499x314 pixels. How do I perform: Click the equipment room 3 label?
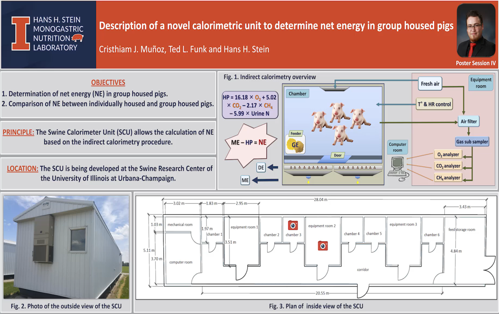403,224
